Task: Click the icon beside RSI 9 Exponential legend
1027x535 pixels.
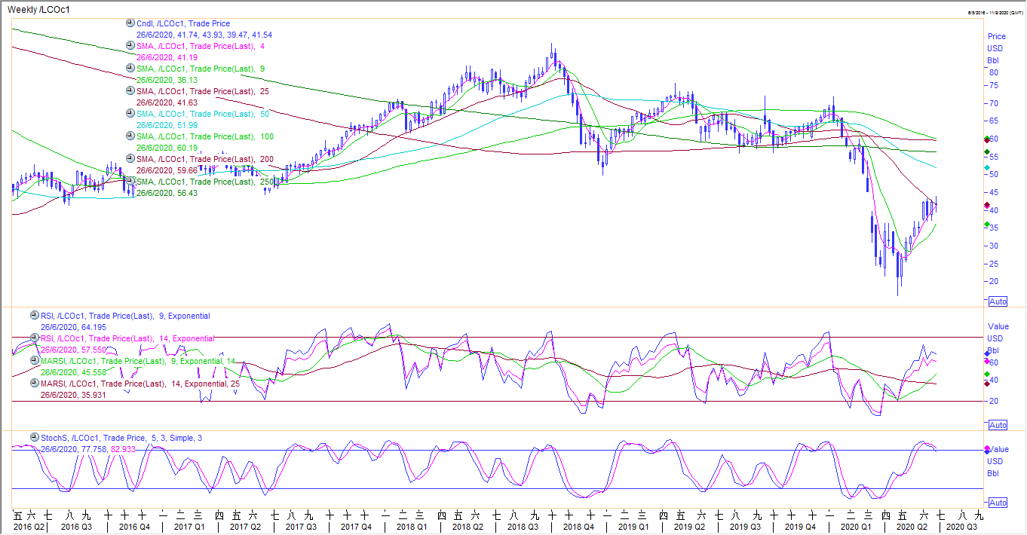Action: (x=34, y=316)
